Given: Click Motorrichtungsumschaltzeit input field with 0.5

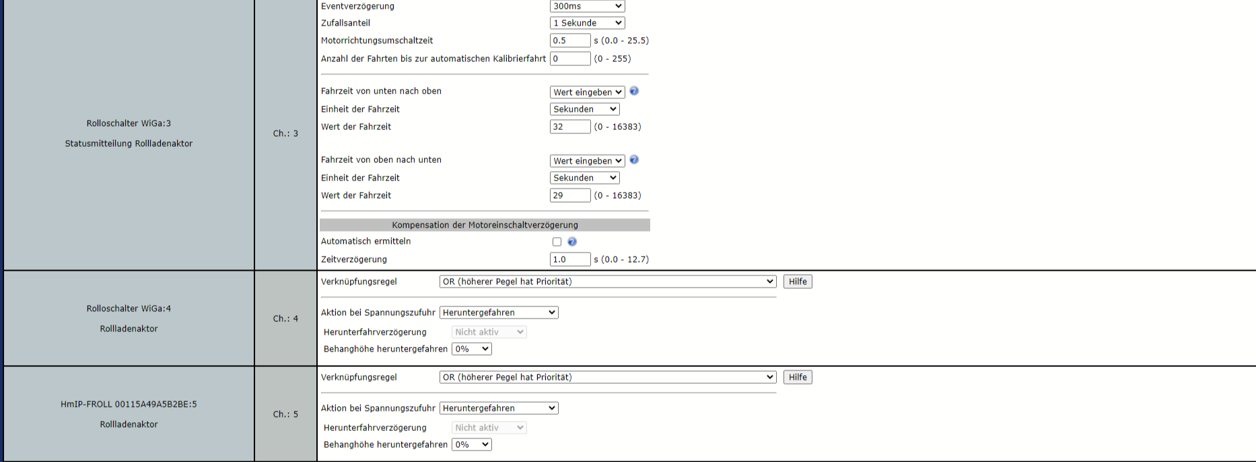Looking at the screenshot, I should (570, 40).
